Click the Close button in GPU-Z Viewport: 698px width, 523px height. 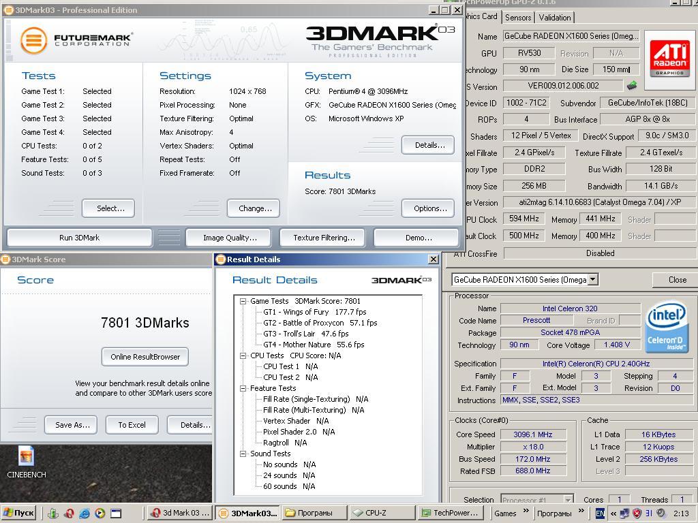pos(677,280)
